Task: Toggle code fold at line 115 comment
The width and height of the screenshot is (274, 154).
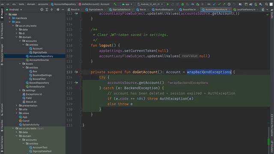Action: 81,30
